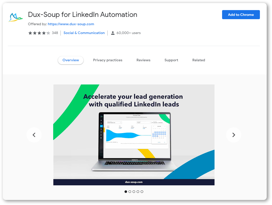
Task: Open Social & Communication category link
Action: click(x=84, y=33)
